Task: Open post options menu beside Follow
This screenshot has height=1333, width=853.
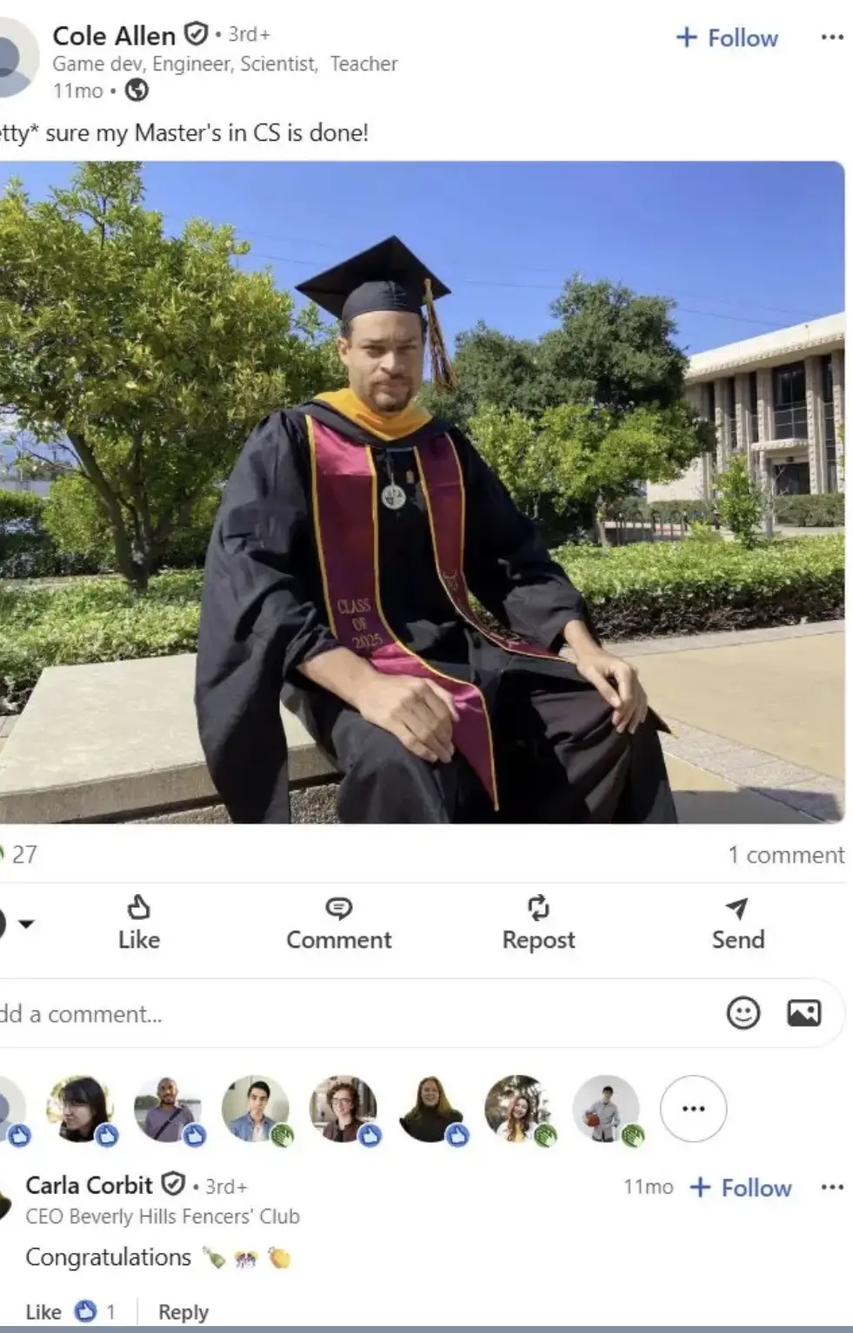Action: [x=832, y=37]
